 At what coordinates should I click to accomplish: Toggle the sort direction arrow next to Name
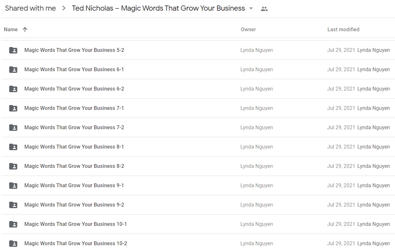(25, 29)
